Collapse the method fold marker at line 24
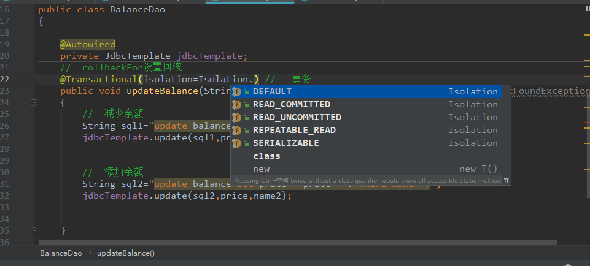This screenshot has height=266, width=590. tap(34, 102)
